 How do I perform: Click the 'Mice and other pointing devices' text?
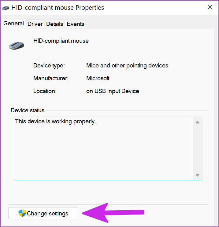pos(127,66)
